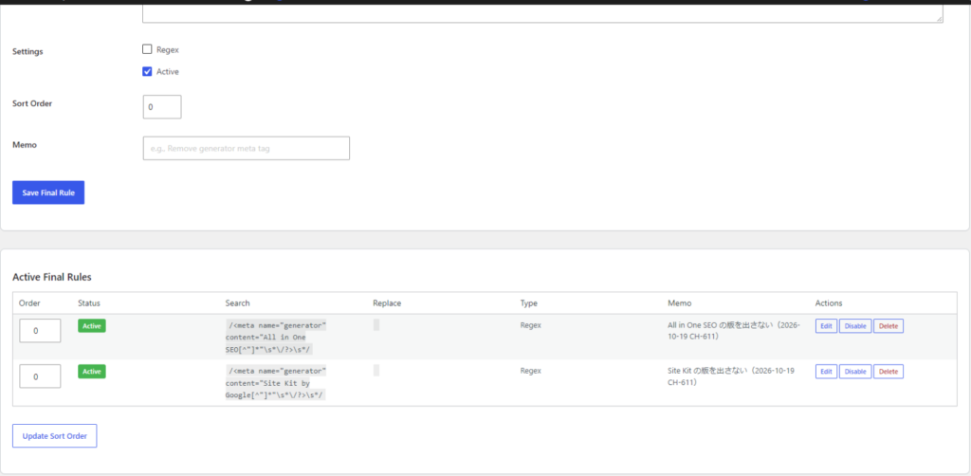Click the Search column header

pos(238,303)
